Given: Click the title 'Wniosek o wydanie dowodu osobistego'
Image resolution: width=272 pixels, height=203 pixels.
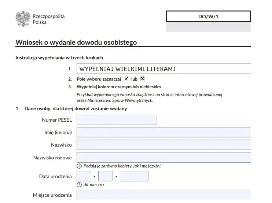Looking at the screenshot, I should point(76,42).
